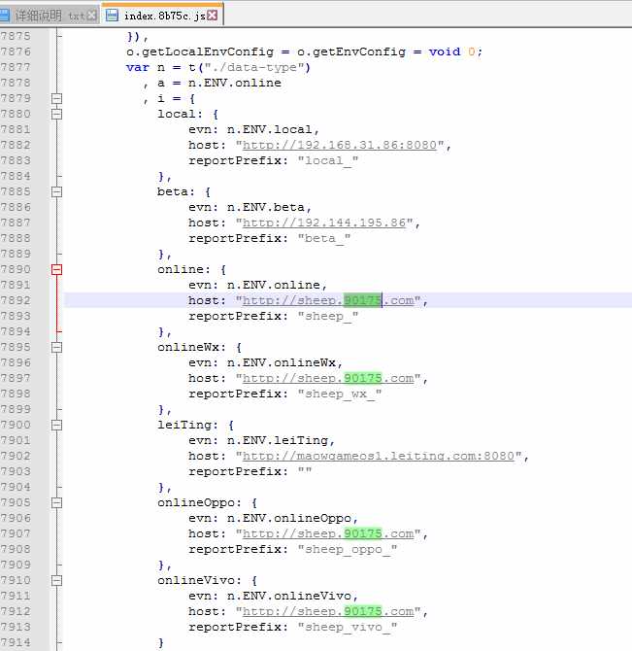Click 'o.getLocalEnvConfig' on line 7876
The image size is (632, 651).
[200, 51]
